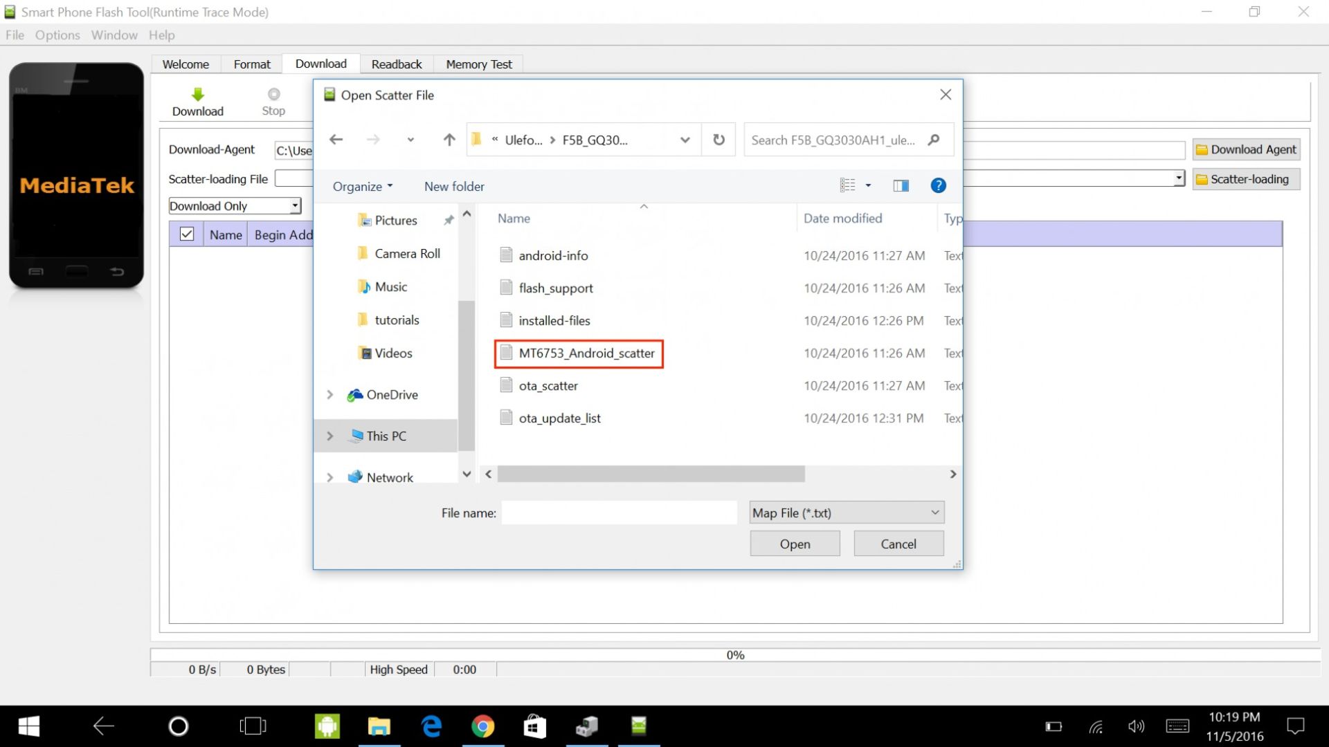The height and width of the screenshot is (747, 1329).
Task: Open Cortana circle on taskbar
Action: tap(179, 726)
